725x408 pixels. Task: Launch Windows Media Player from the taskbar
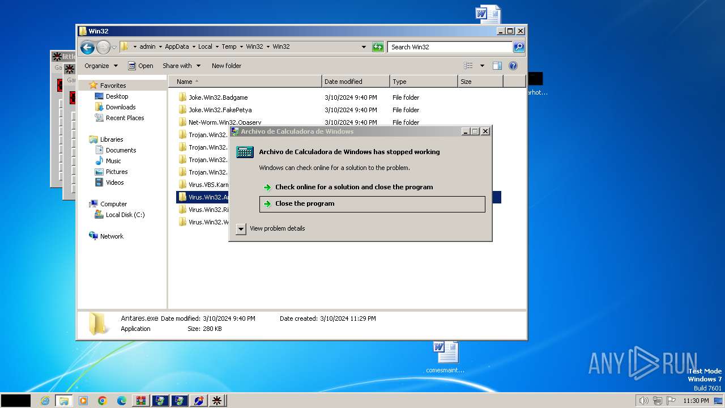tap(83, 401)
